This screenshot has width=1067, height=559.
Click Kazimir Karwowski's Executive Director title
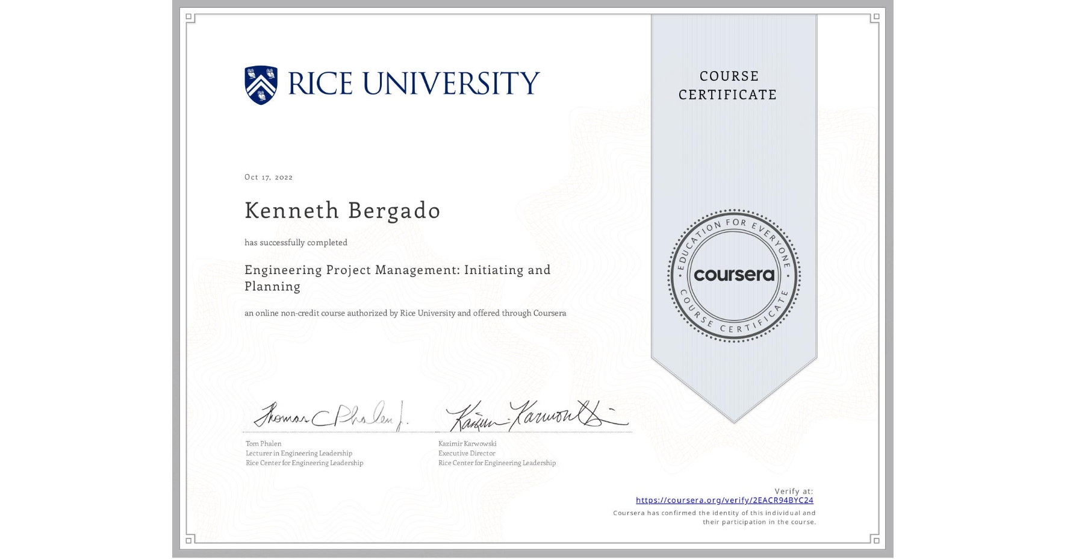pyautogui.click(x=466, y=453)
